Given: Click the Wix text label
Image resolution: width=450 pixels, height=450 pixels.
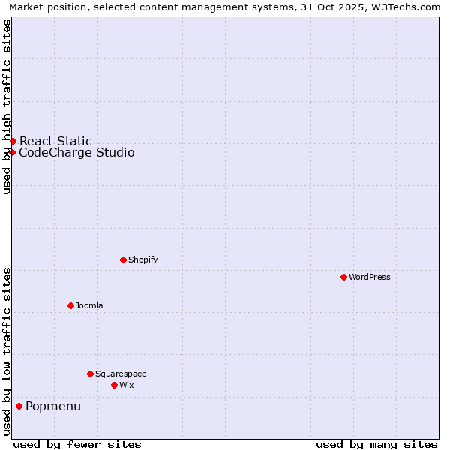Looking at the screenshot, I should pos(126,385).
